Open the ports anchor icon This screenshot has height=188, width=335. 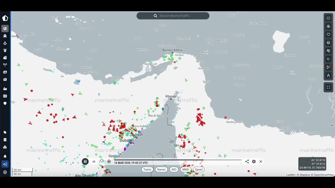point(5,43)
